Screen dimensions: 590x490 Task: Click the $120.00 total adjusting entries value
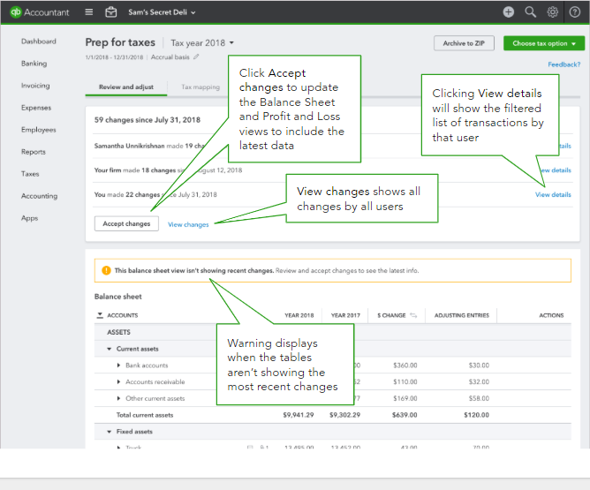pyautogui.click(x=476, y=415)
